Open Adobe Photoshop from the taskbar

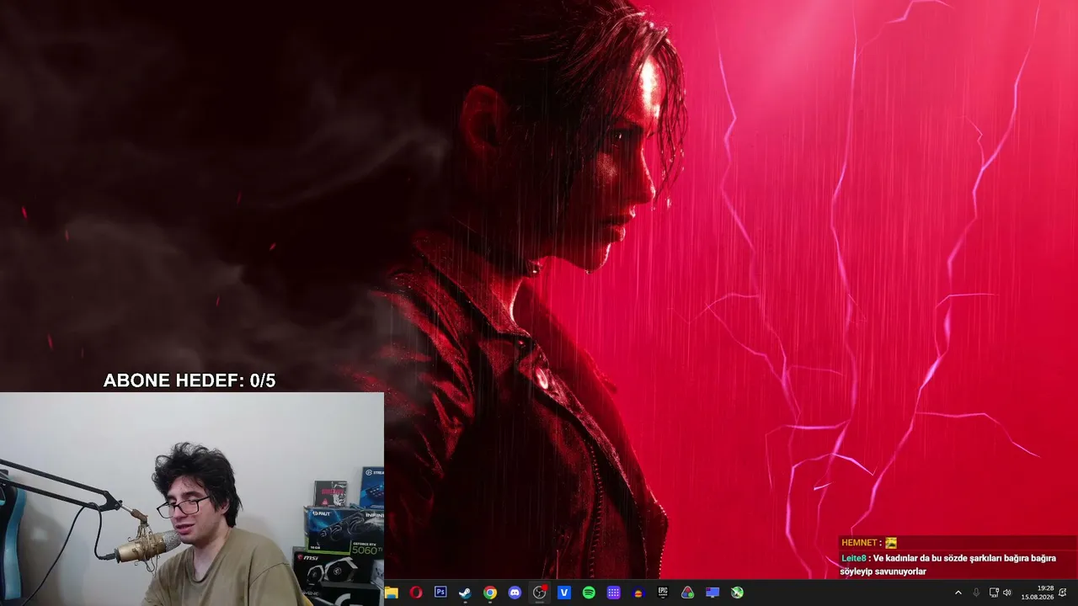click(x=440, y=593)
